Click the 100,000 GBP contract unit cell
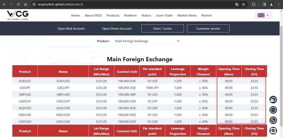Viewport: 283px width, 137px height. (x=127, y=95)
